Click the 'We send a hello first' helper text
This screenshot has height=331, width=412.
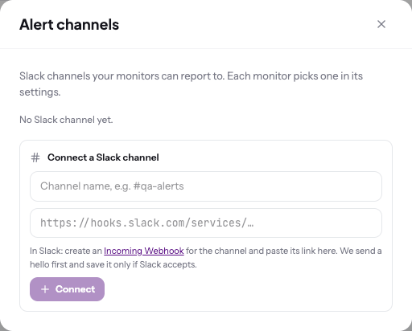[x=206, y=258]
